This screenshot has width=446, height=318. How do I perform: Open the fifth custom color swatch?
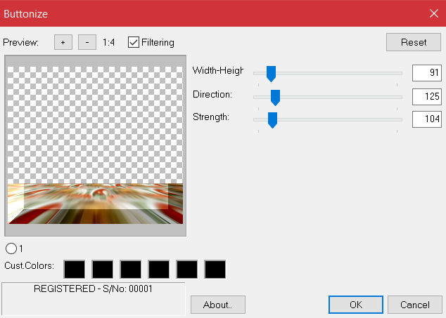click(x=187, y=269)
